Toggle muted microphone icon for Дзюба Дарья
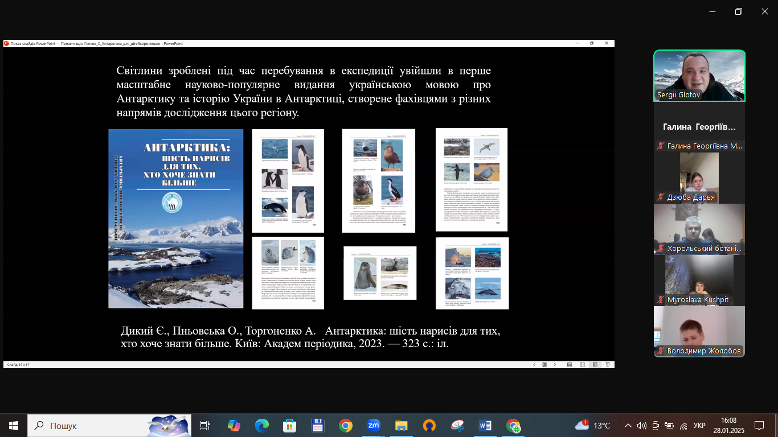Screen dimensions: 778x437 tap(661, 197)
